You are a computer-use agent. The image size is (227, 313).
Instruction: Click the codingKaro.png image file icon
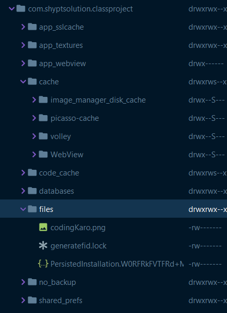pyautogui.click(x=43, y=228)
